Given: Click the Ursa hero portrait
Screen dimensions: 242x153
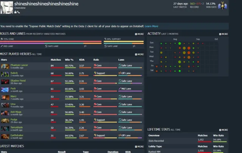Looking at the screenshot, I should click(x=5, y=105).
